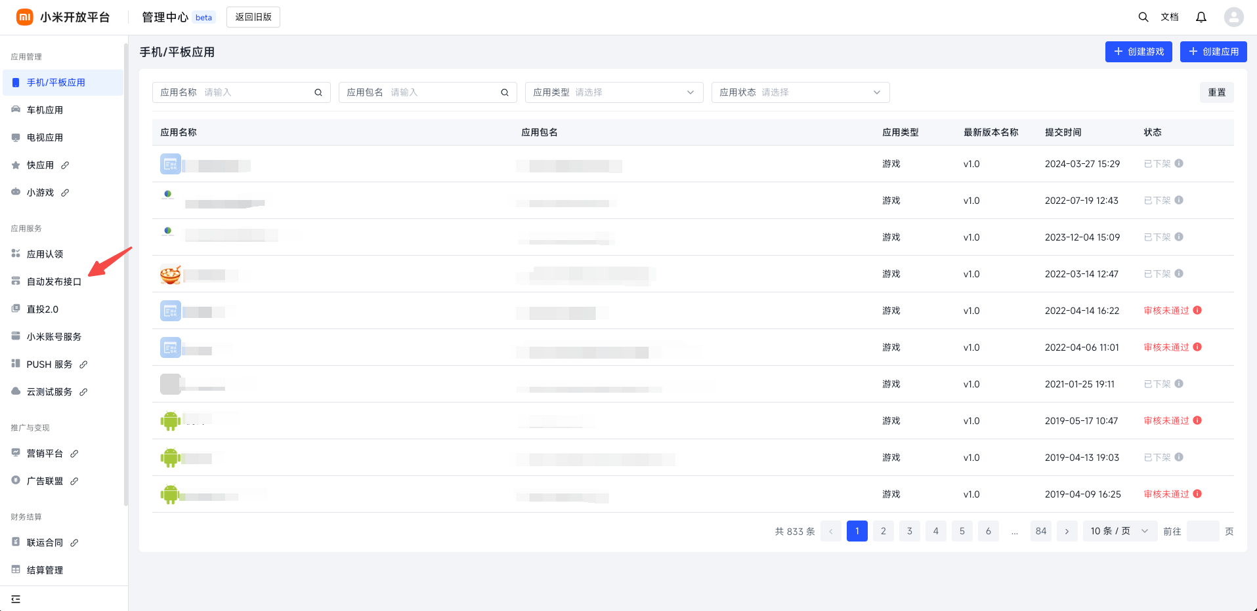Open 车机应用 menu item
The width and height of the screenshot is (1257, 611).
(62, 110)
